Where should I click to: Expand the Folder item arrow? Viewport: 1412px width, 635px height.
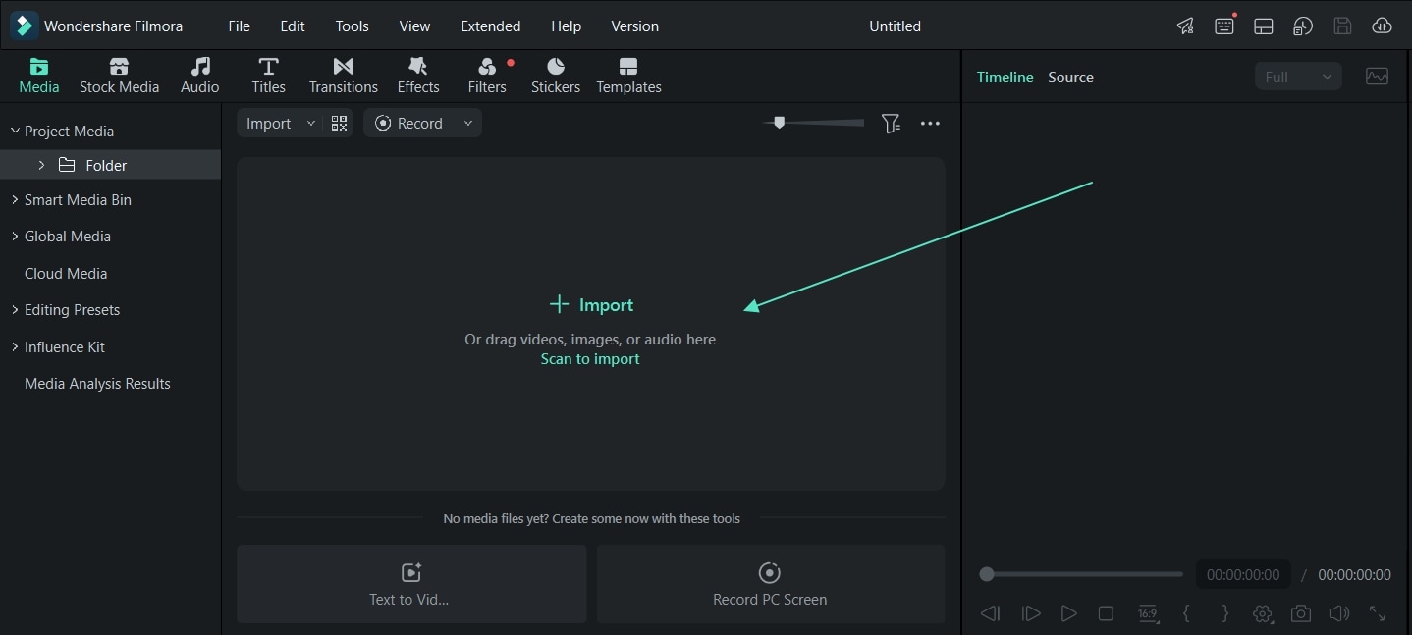(x=41, y=165)
